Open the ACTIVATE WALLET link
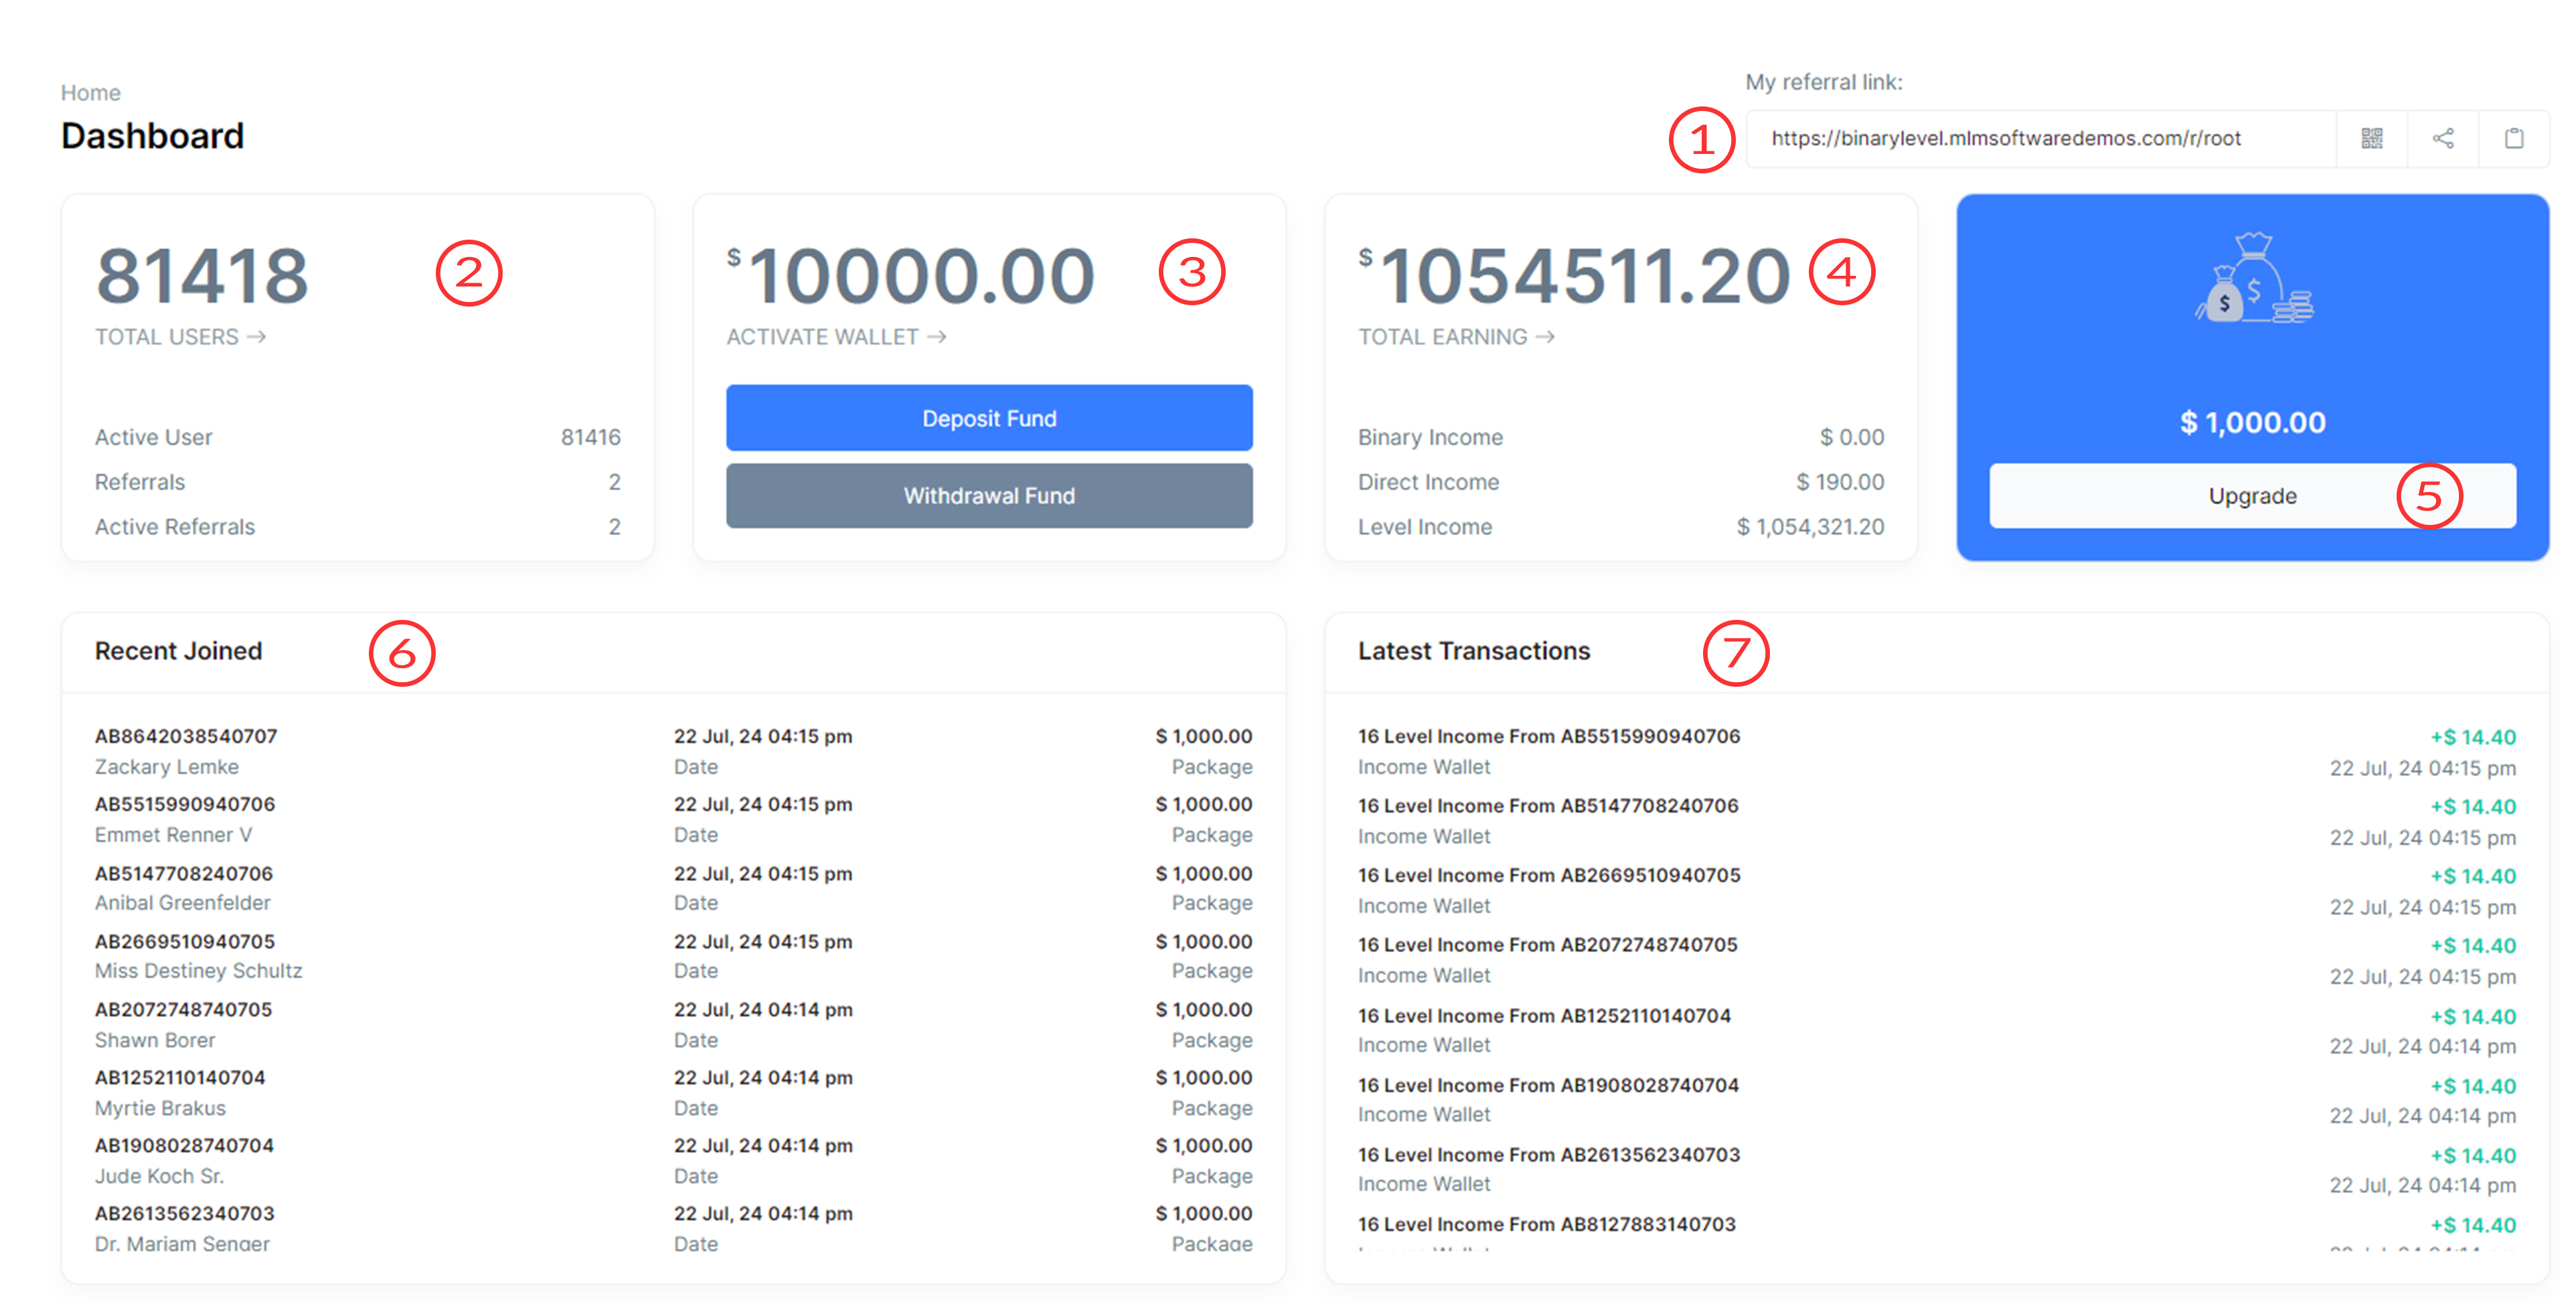 [x=822, y=337]
